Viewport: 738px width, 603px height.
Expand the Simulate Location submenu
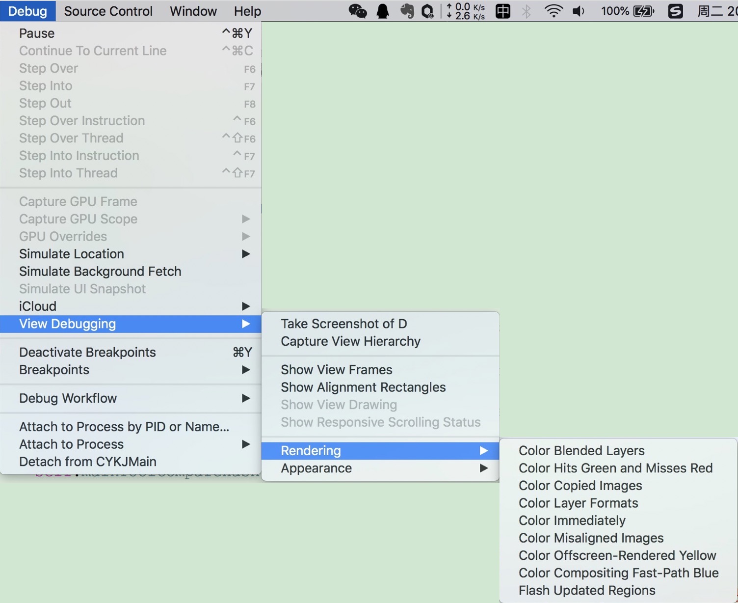[131, 254]
